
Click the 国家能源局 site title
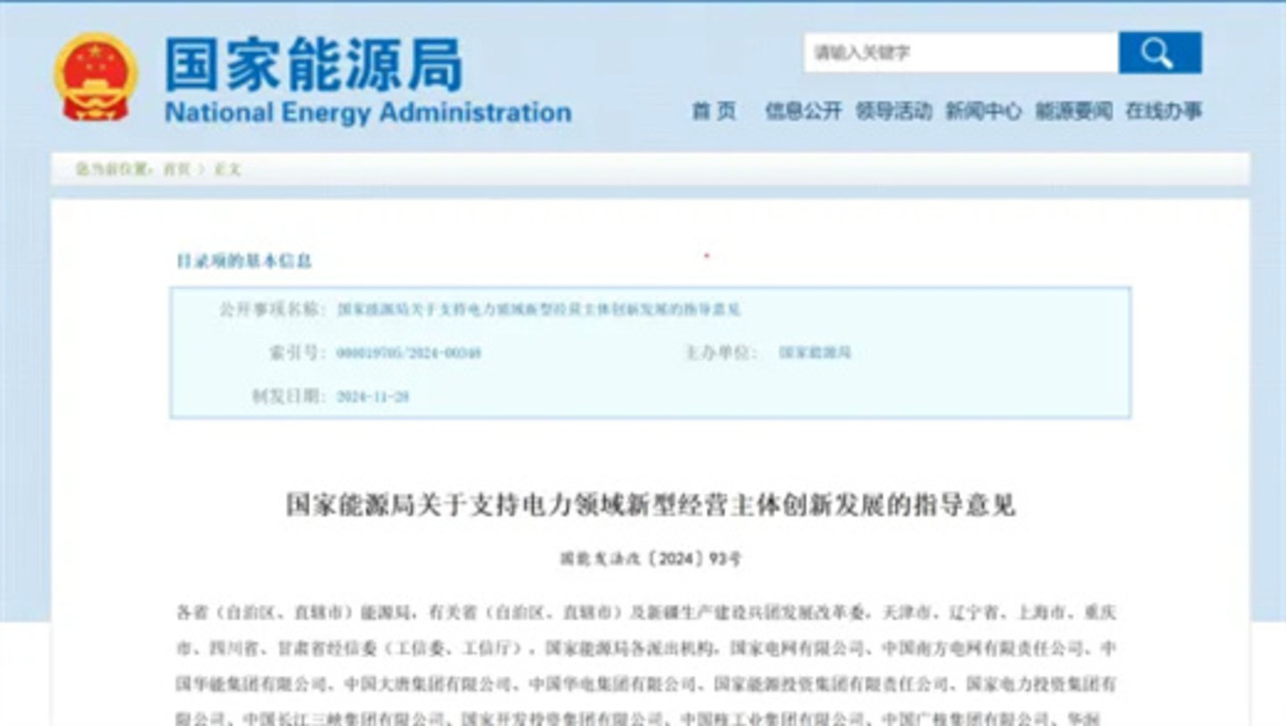point(313,64)
